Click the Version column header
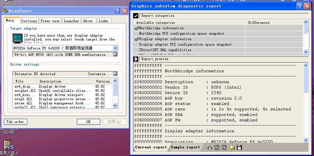Screen dimensions: 314x156 point(103,81)
